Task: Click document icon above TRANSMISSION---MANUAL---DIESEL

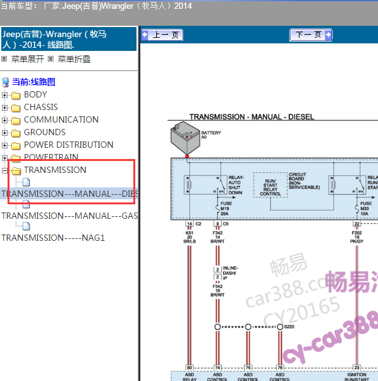Action: 26,182
